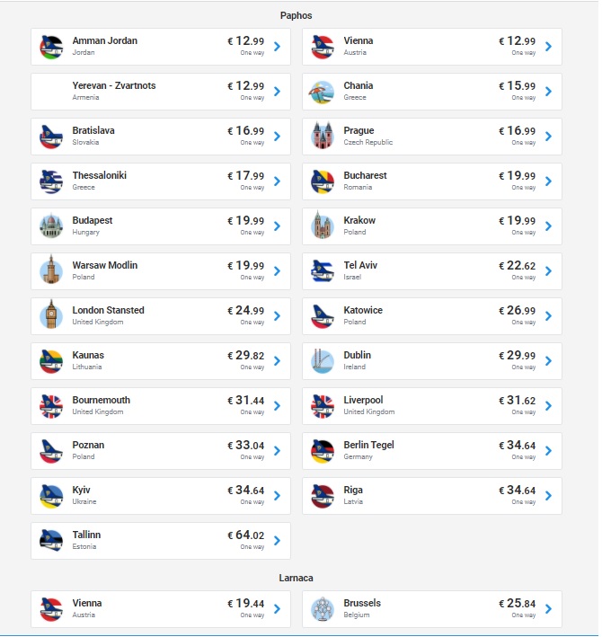The width and height of the screenshot is (602, 637).
Task: Click the Prague church icon
Action: [x=323, y=136]
